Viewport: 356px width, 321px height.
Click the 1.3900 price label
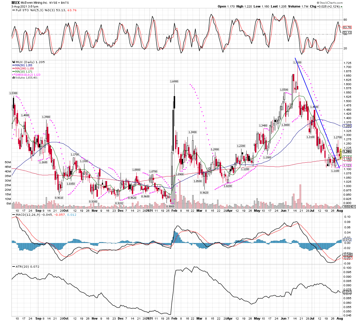pos(46,117)
